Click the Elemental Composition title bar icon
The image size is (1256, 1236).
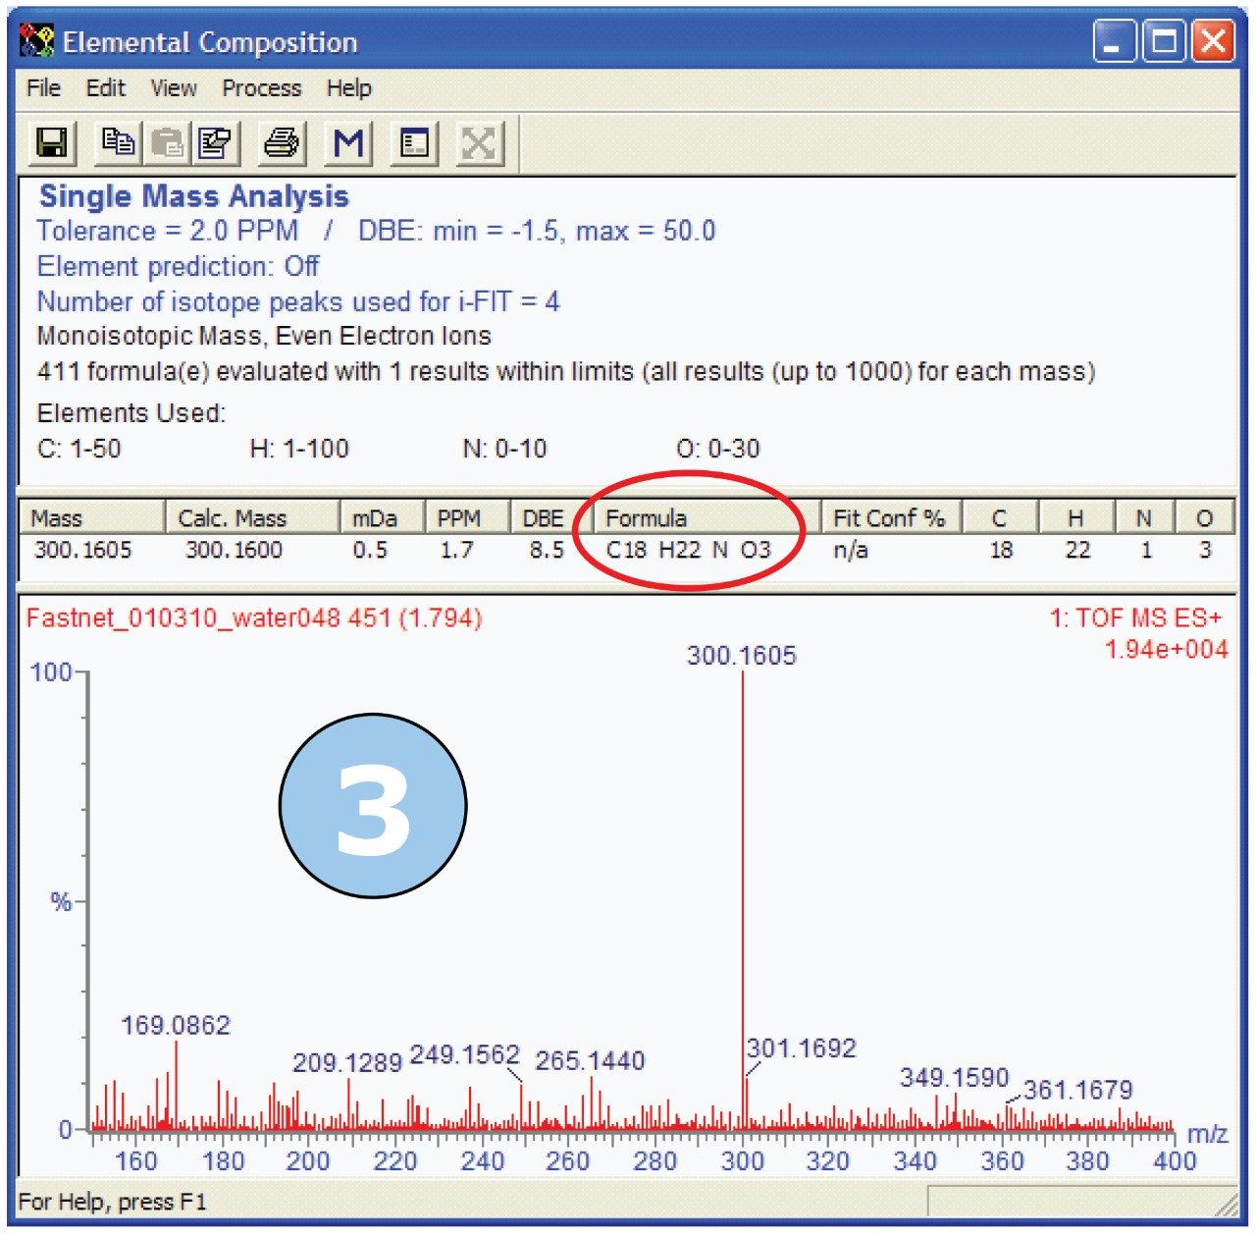click(x=36, y=42)
